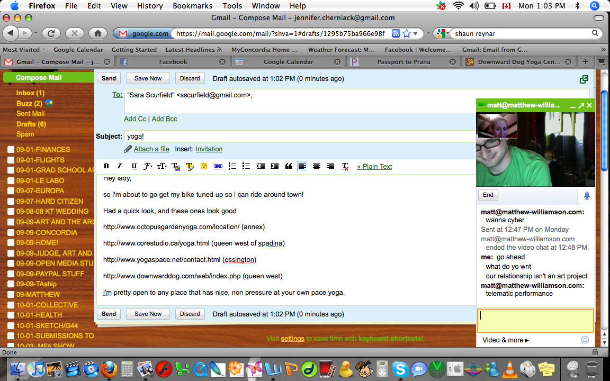Switch to the Downward Dog Yoga tab
The image size is (610, 381).
(518, 62)
